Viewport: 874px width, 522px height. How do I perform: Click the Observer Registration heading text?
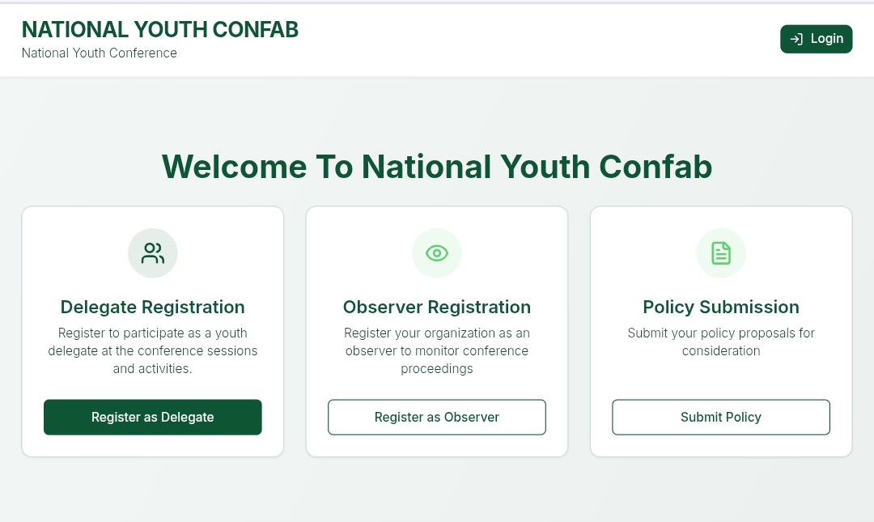tap(437, 308)
